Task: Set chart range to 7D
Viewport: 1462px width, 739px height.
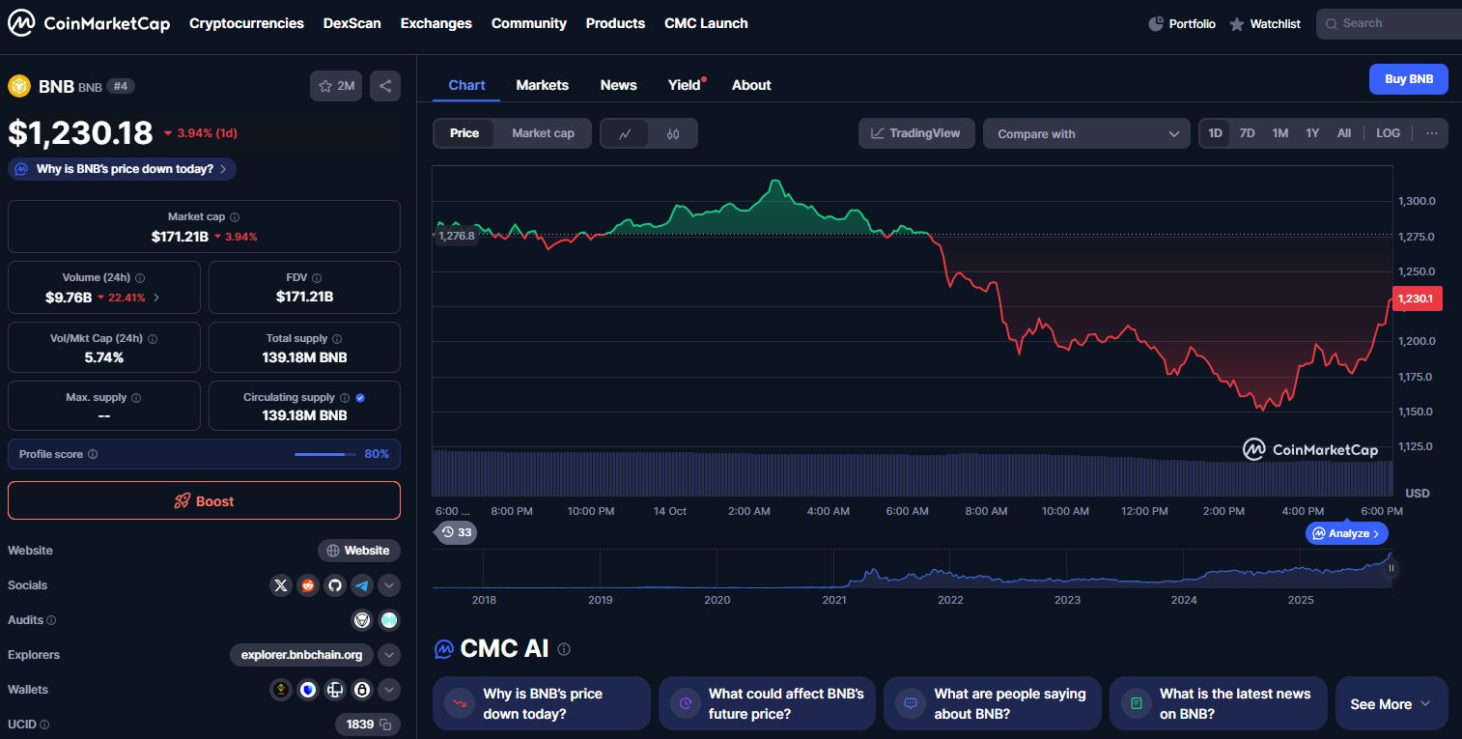Action: (x=1247, y=133)
